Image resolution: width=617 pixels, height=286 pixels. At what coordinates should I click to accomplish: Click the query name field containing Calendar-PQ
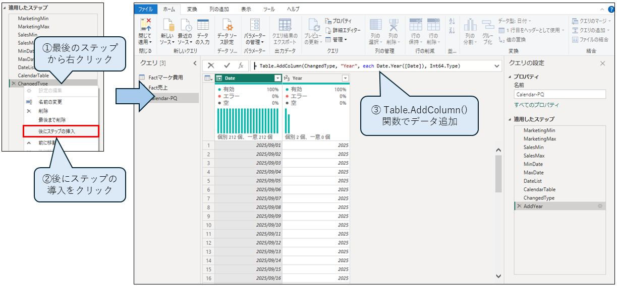click(x=559, y=94)
